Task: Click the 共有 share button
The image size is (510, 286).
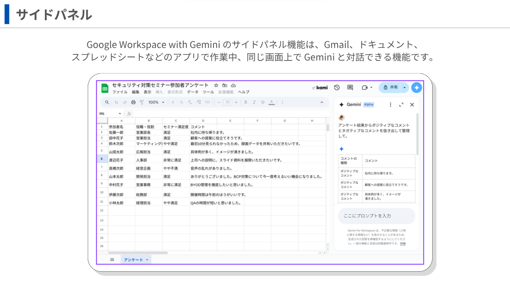Action: coord(390,87)
